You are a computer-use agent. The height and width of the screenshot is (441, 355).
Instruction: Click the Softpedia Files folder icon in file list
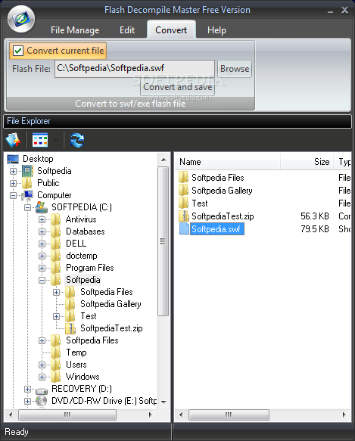[x=184, y=178]
